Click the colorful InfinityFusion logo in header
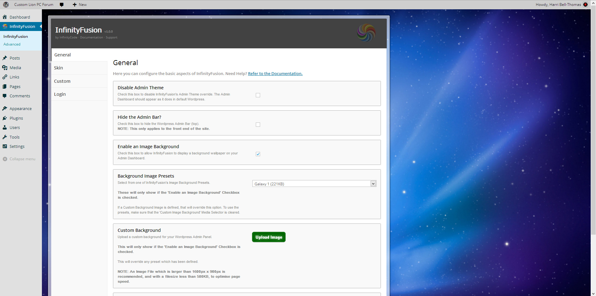The height and width of the screenshot is (296, 596). pyautogui.click(x=366, y=33)
